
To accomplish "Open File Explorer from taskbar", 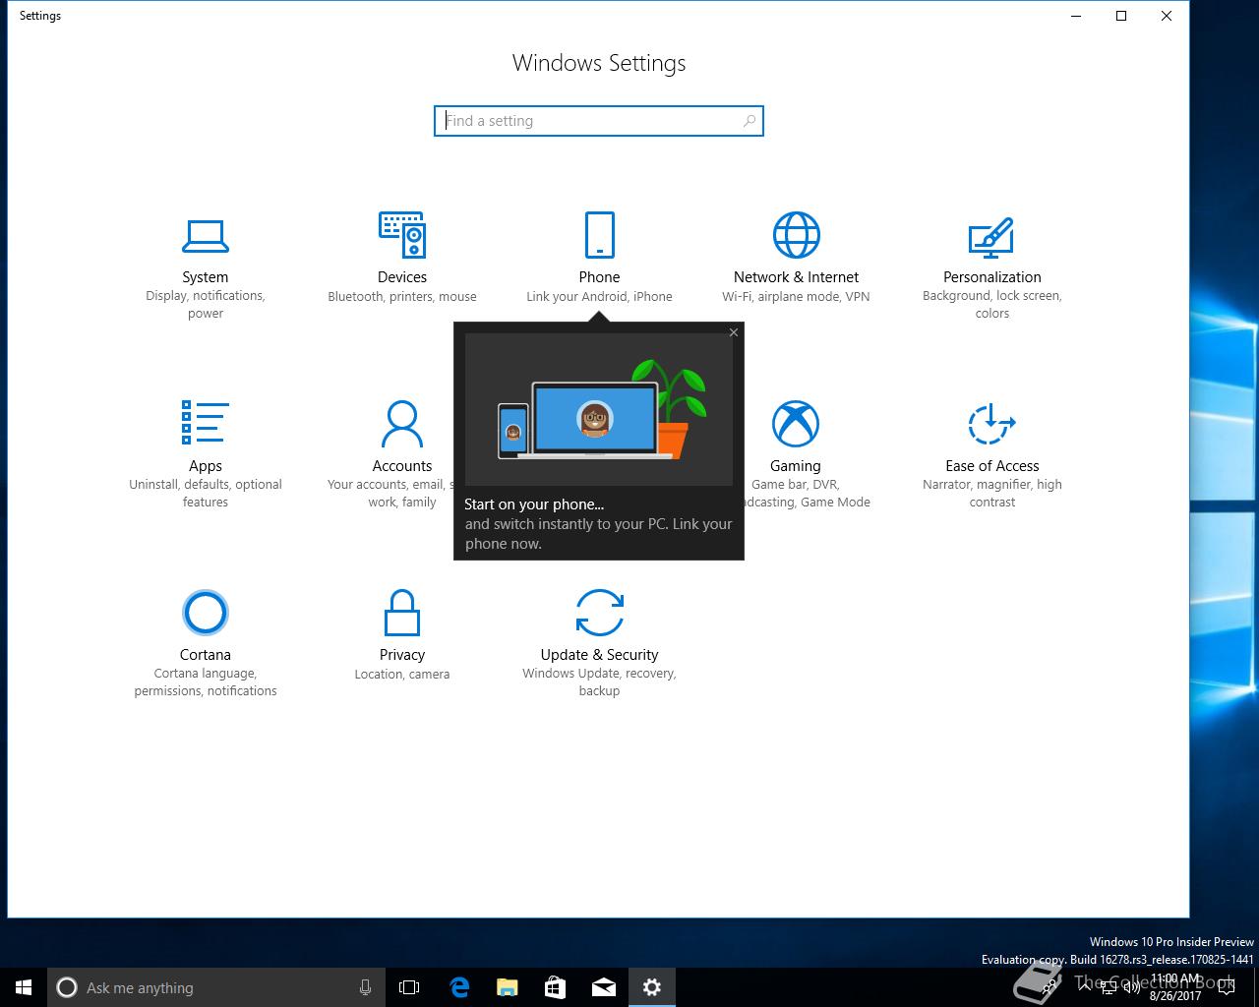I will [508, 987].
